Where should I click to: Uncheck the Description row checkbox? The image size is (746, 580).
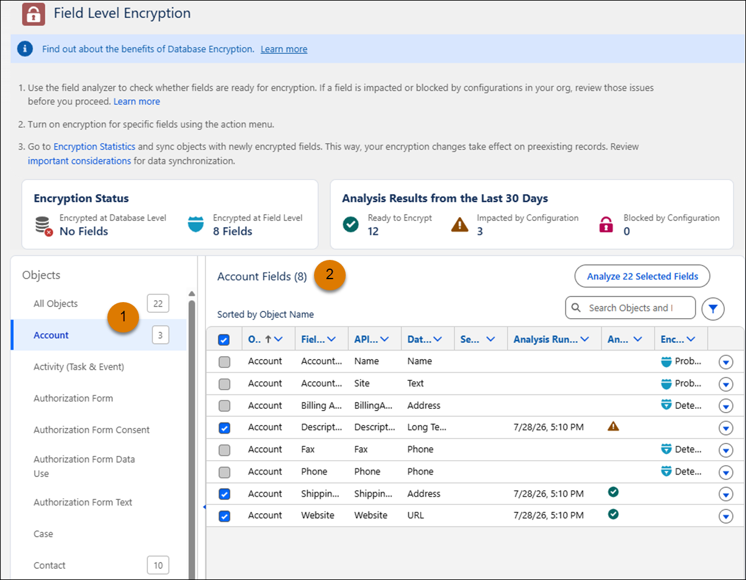tap(224, 427)
